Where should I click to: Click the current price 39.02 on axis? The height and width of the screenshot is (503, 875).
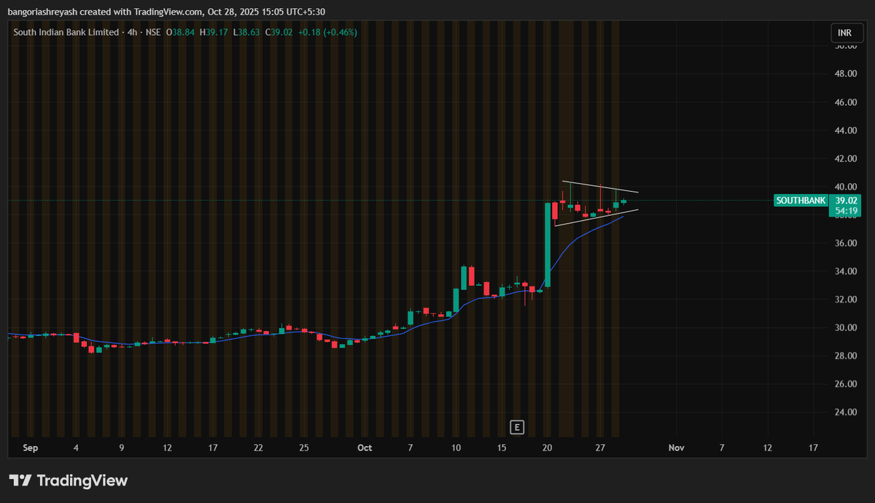(847, 200)
